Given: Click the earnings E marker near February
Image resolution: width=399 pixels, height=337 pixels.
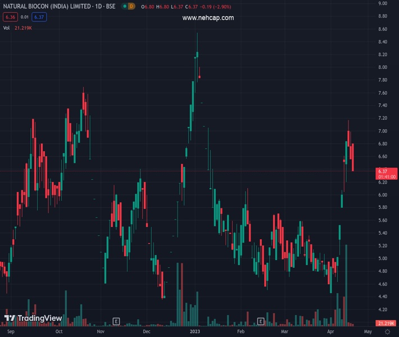Looking at the screenshot, I should point(261,321).
